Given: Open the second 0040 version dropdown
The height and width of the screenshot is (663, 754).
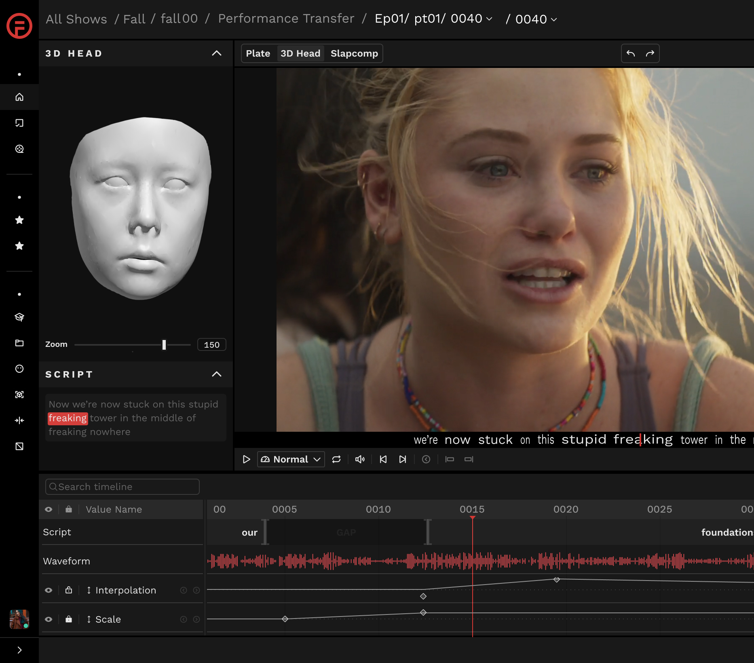Looking at the screenshot, I should 536,19.
